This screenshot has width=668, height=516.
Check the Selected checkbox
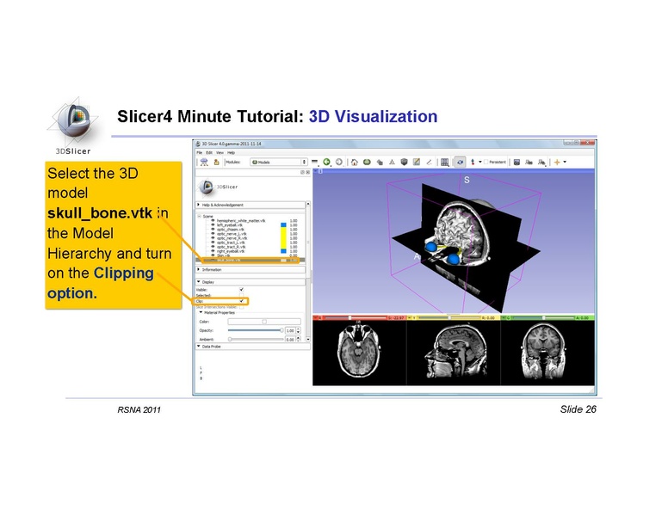[x=242, y=295]
